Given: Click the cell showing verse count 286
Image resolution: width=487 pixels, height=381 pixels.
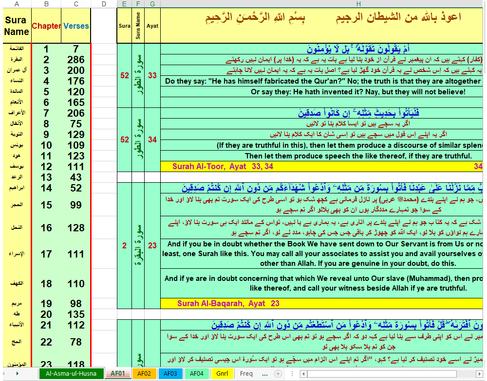Looking at the screenshot, I should pos(76,59).
